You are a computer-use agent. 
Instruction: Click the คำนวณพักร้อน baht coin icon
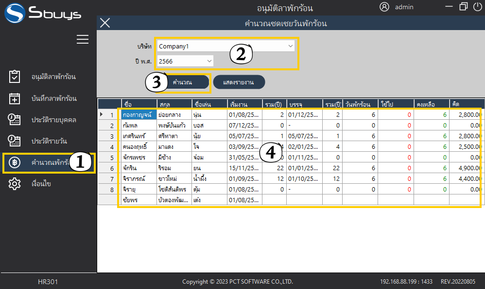[x=15, y=162]
